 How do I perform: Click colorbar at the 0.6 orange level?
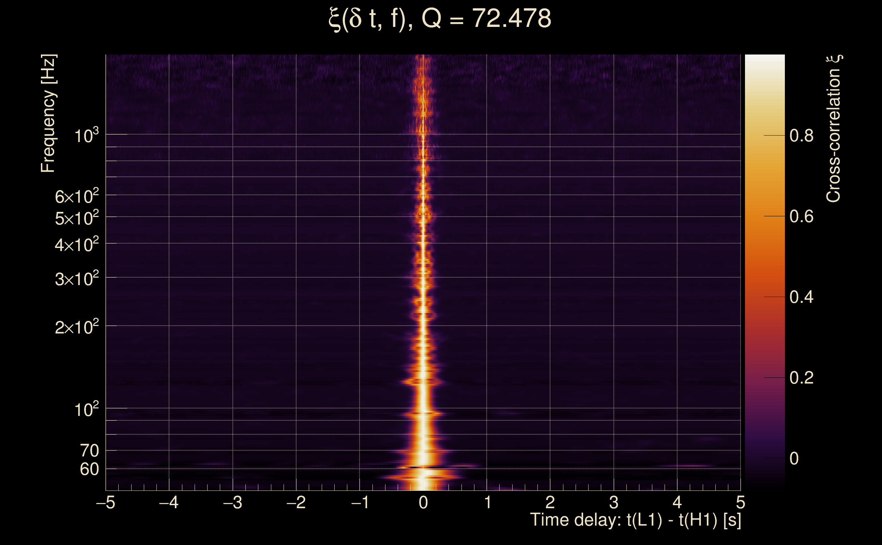click(764, 216)
